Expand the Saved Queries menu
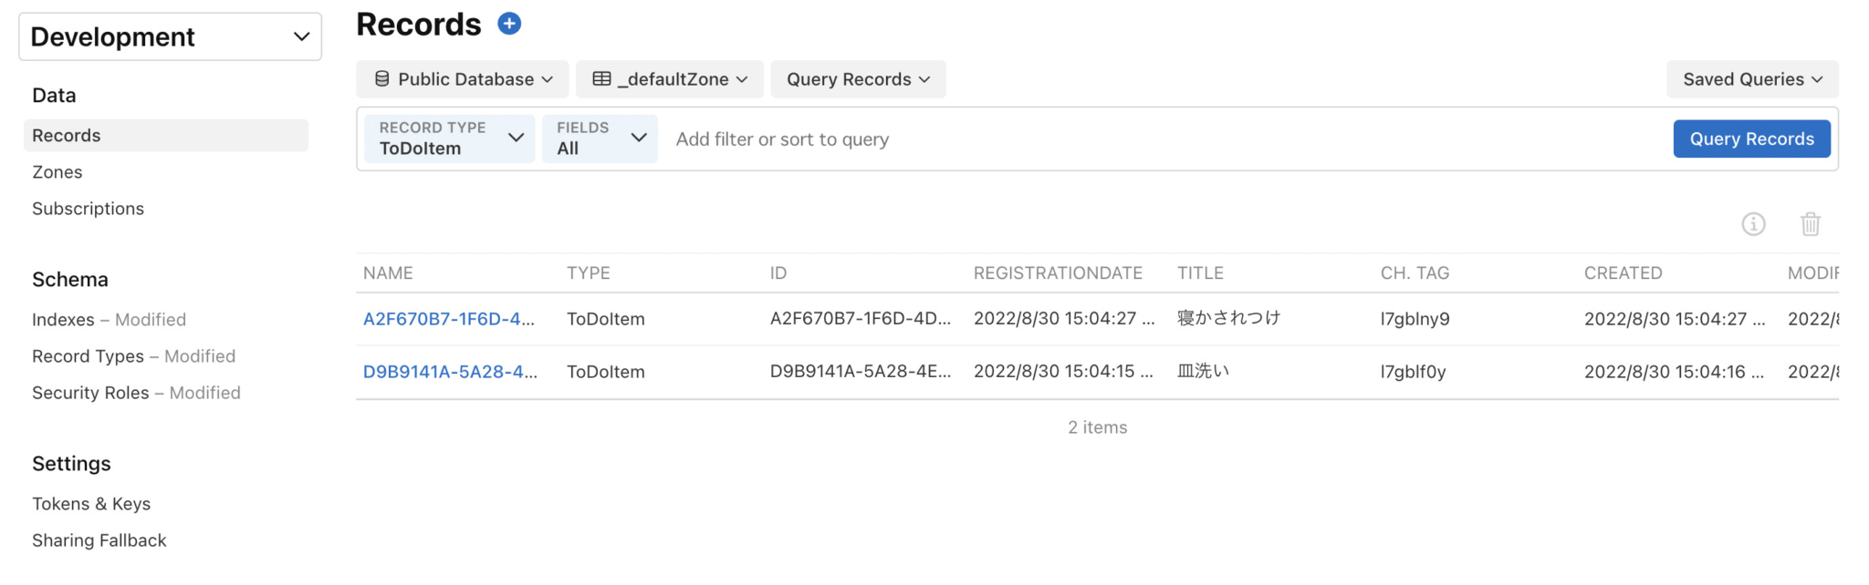The image size is (1869, 585). point(1751,79)
